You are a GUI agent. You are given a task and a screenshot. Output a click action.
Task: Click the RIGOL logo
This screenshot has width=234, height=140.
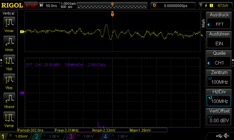click(x=12, y=5)
